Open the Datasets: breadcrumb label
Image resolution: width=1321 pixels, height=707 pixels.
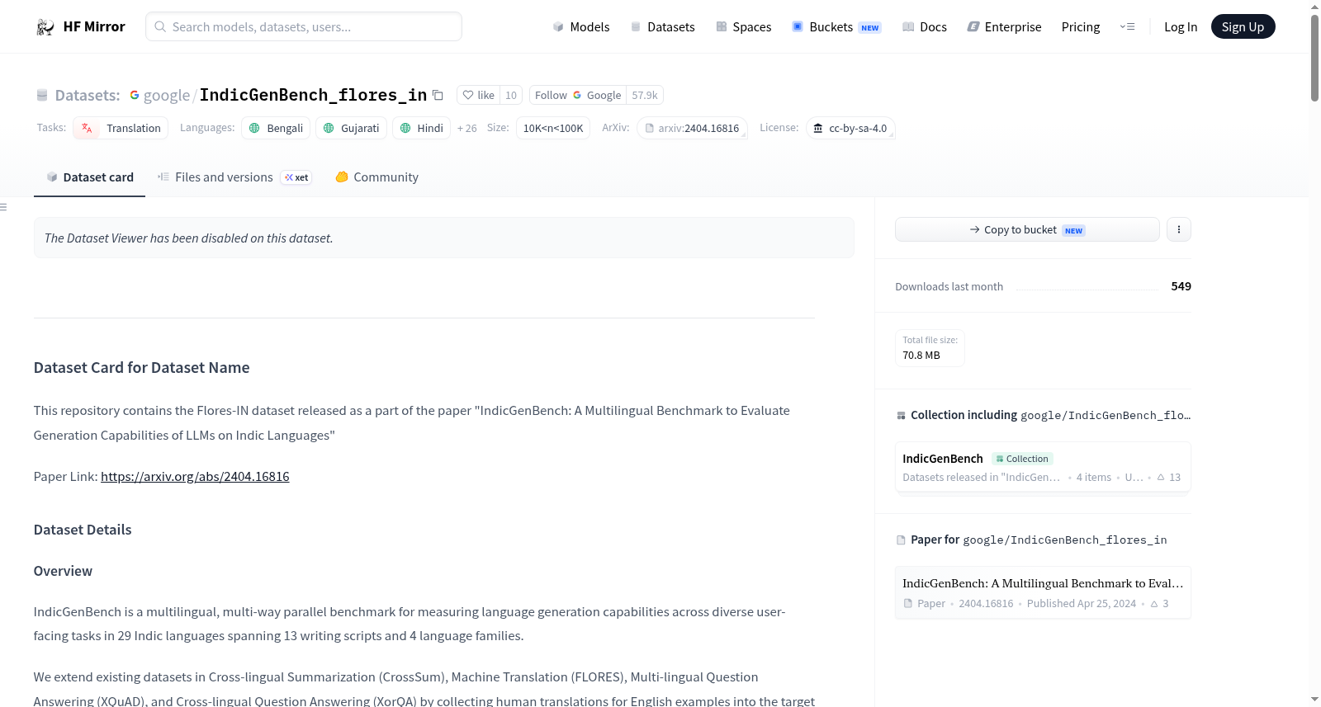click(88, 95)
